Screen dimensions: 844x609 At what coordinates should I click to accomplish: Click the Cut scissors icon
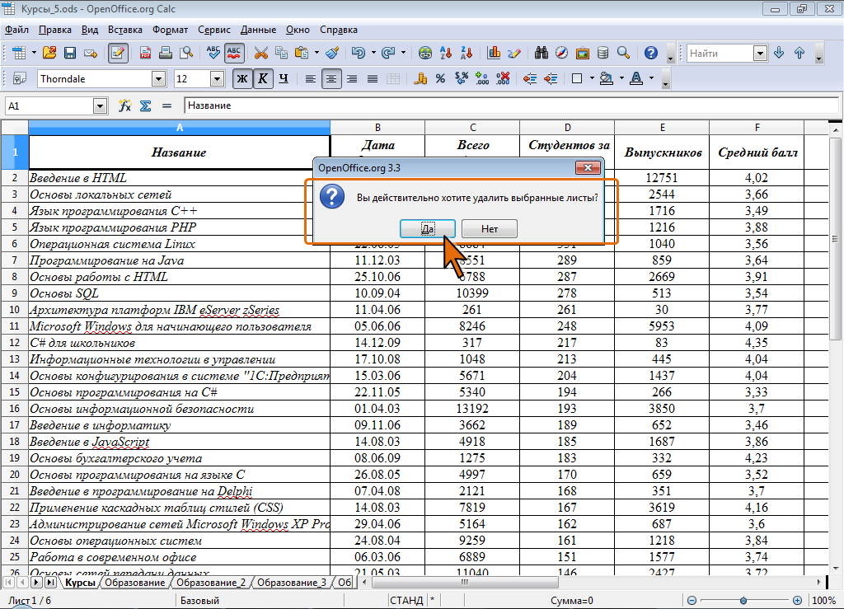tap(261, 53)
